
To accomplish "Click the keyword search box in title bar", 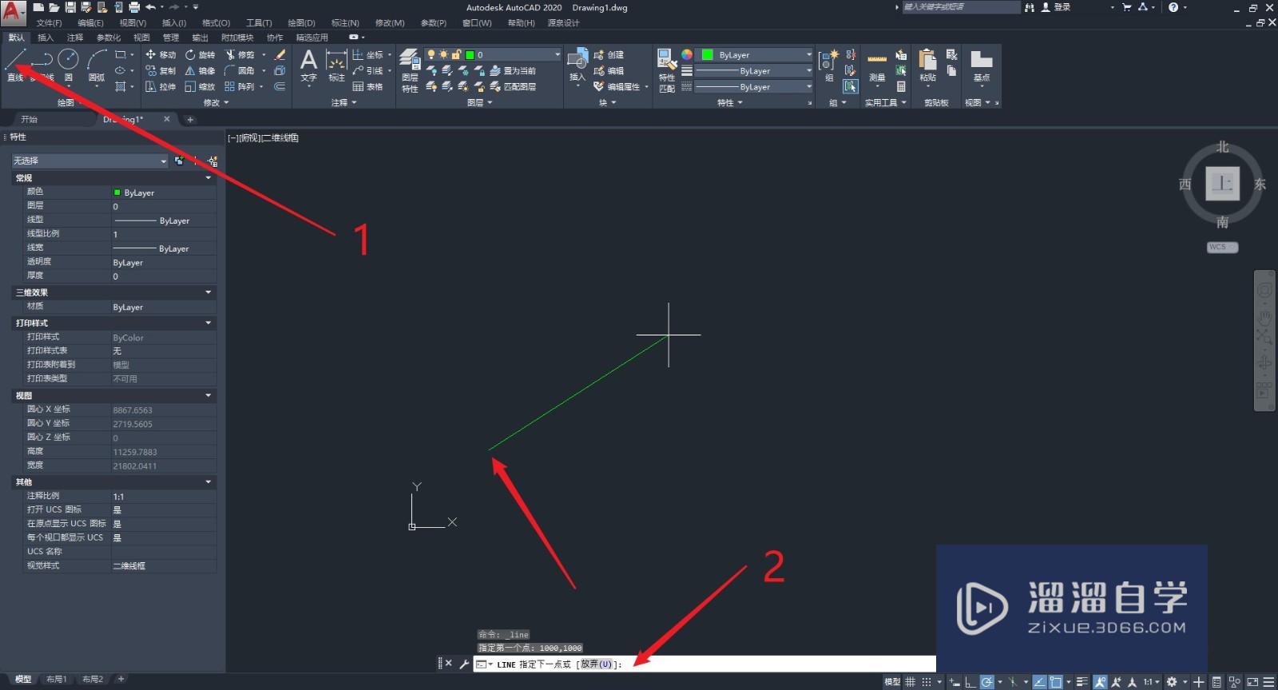I will pos(961,7).
